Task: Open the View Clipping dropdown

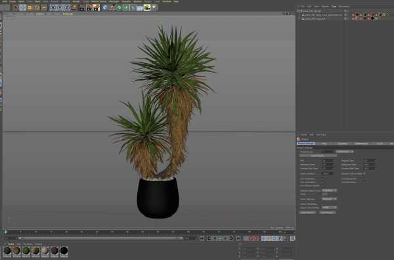Action: (330, 199)
